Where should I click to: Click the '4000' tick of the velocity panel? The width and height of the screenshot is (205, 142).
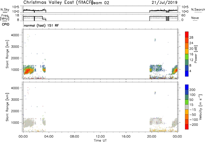(15, 88)
